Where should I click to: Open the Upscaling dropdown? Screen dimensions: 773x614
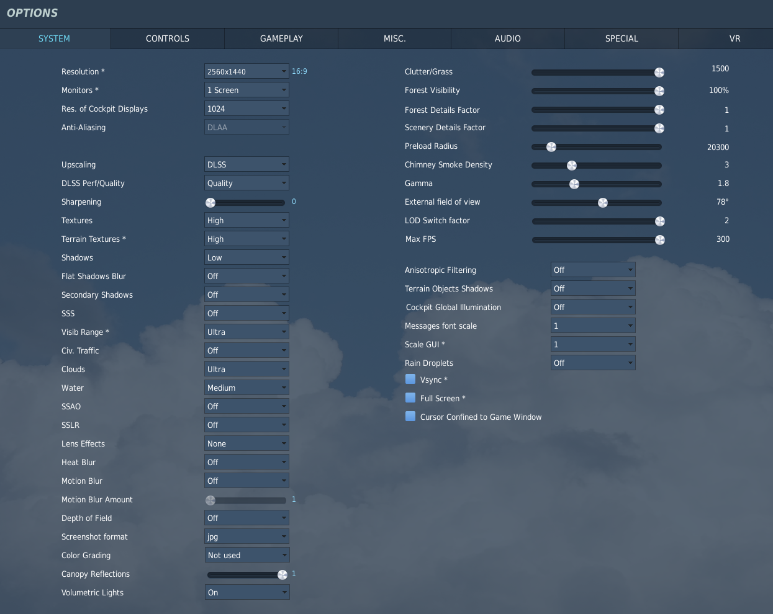coord(247,164)
